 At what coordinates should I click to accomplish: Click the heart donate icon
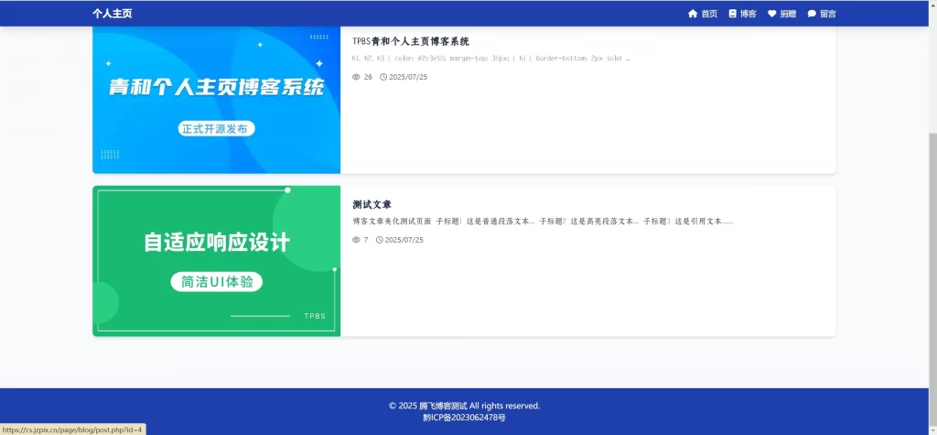point(772,14)
